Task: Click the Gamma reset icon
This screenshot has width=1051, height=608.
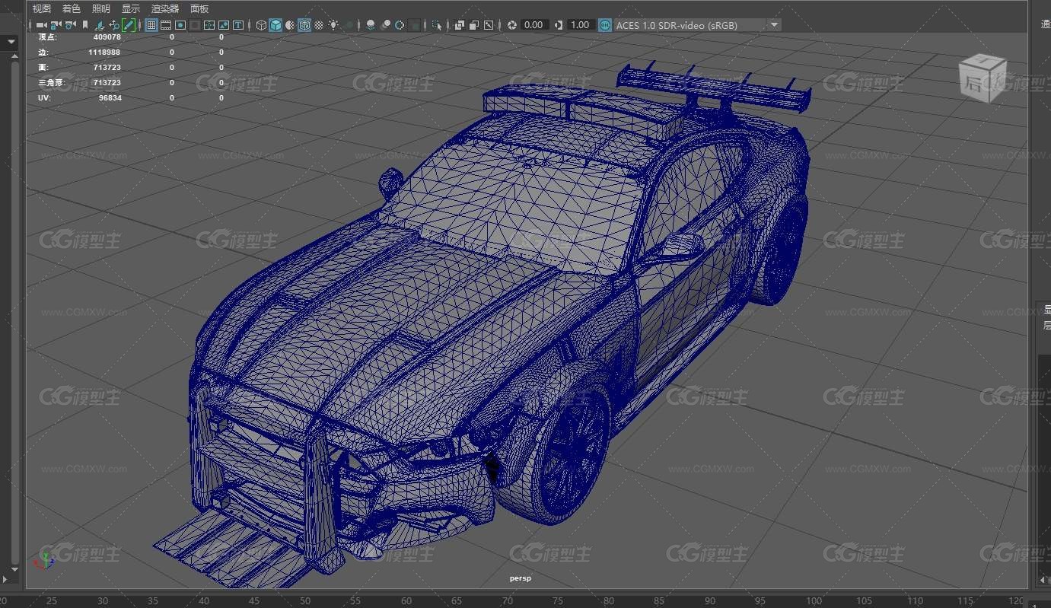Action: tap(559, 25)
